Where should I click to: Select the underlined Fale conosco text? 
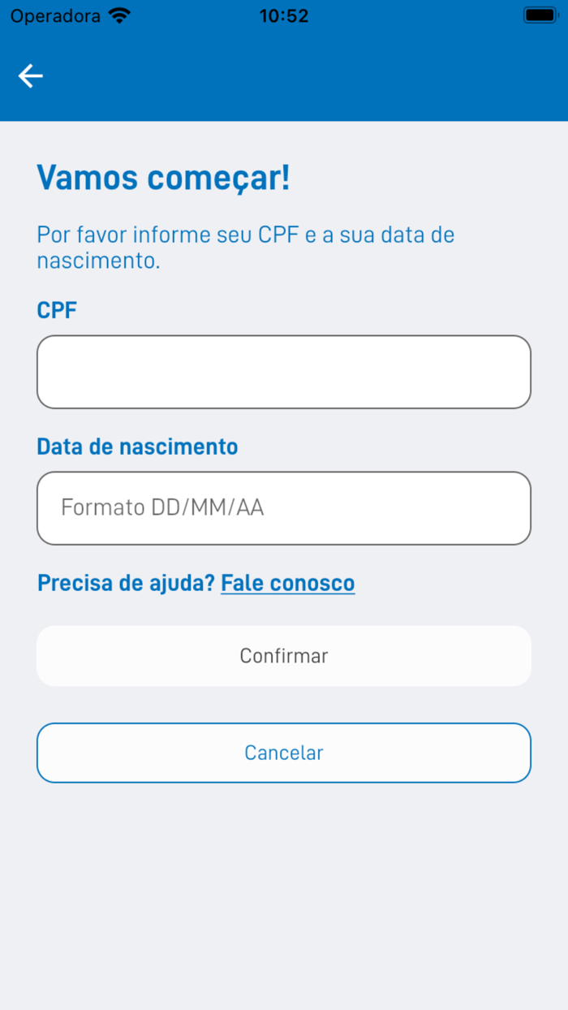pyautogui.click(x=288, y=582)
